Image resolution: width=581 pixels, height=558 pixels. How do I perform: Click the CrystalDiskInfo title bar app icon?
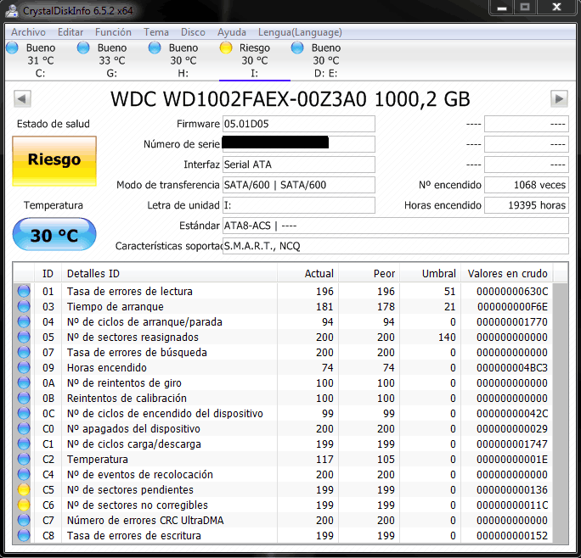coord(12,10)
